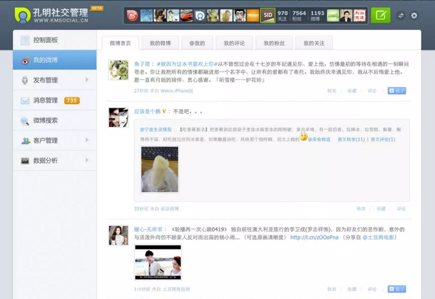This screenshot has height=299, width=435.
Task: Open the banana photo thumbnail in second post
Action: 159,169
